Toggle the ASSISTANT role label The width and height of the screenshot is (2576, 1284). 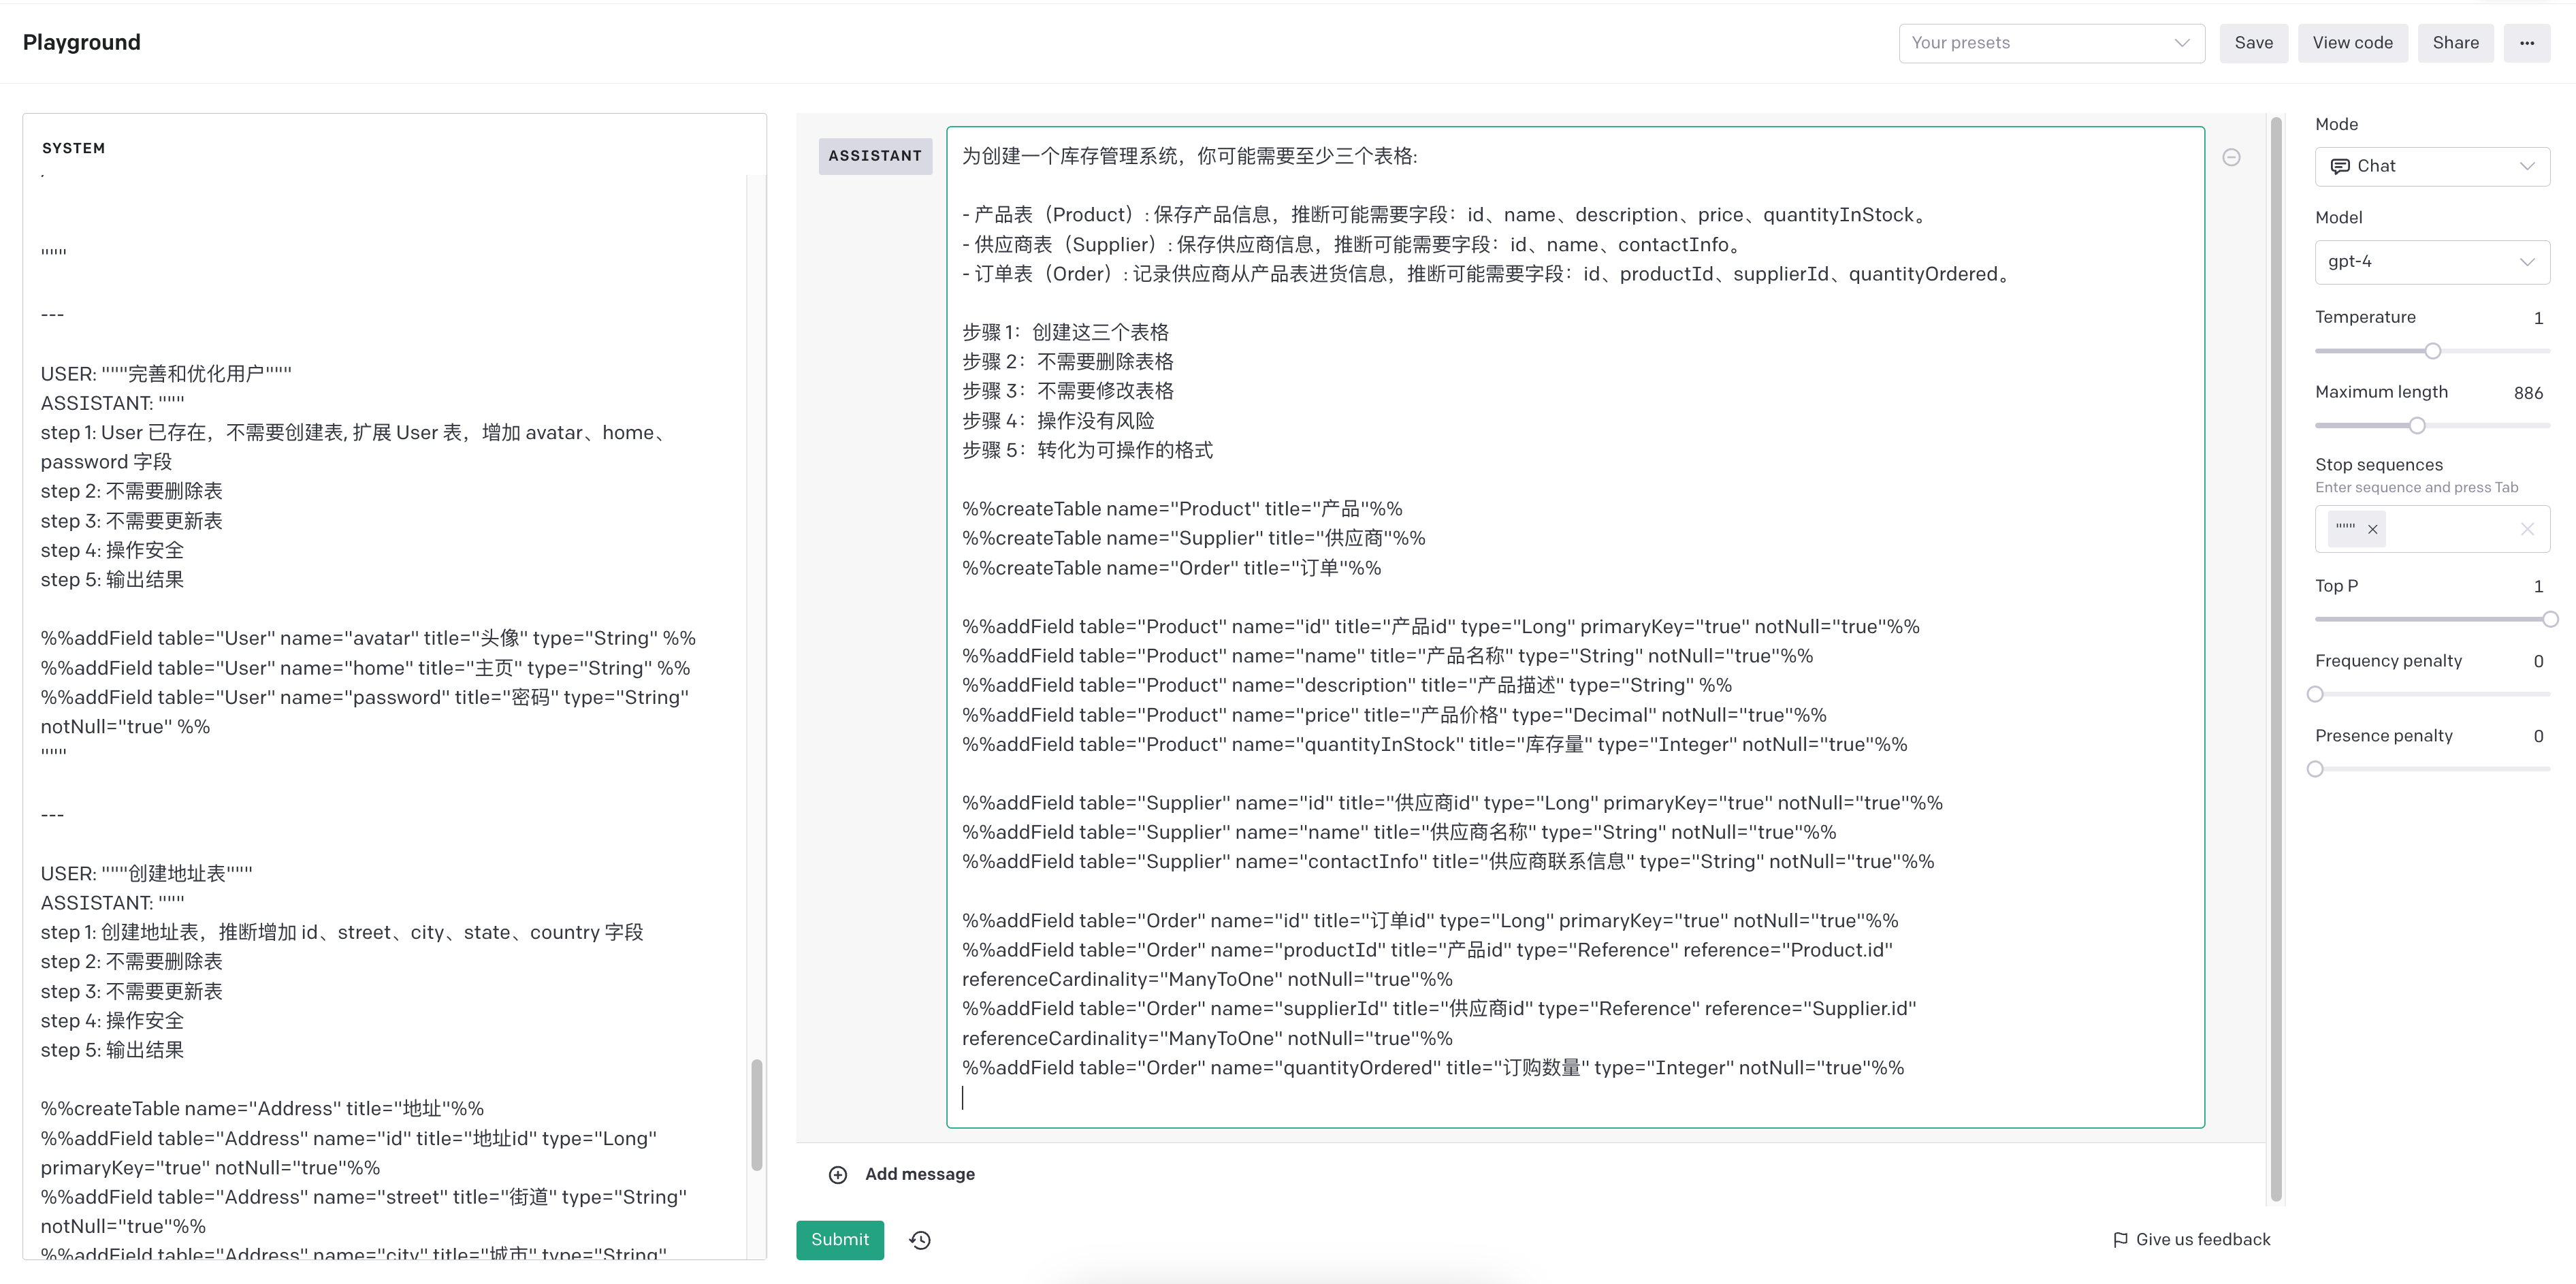[875, 156]
